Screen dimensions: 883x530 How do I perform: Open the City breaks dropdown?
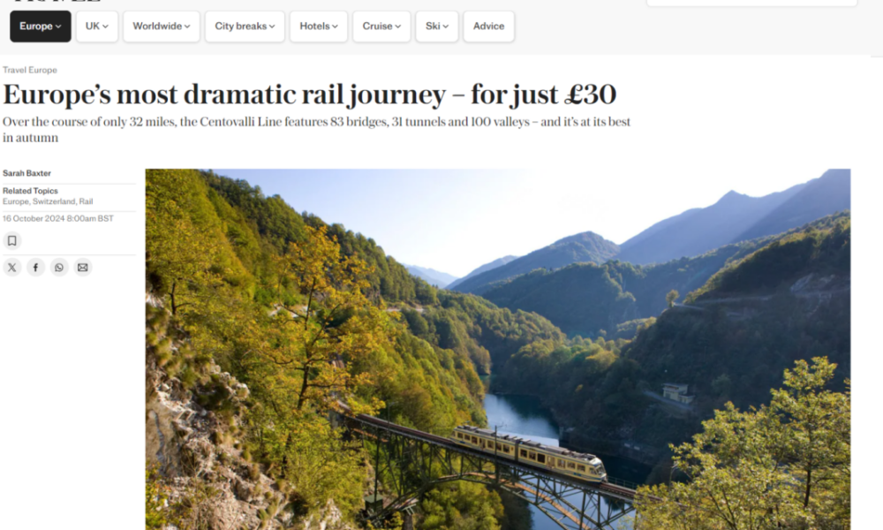245,26
